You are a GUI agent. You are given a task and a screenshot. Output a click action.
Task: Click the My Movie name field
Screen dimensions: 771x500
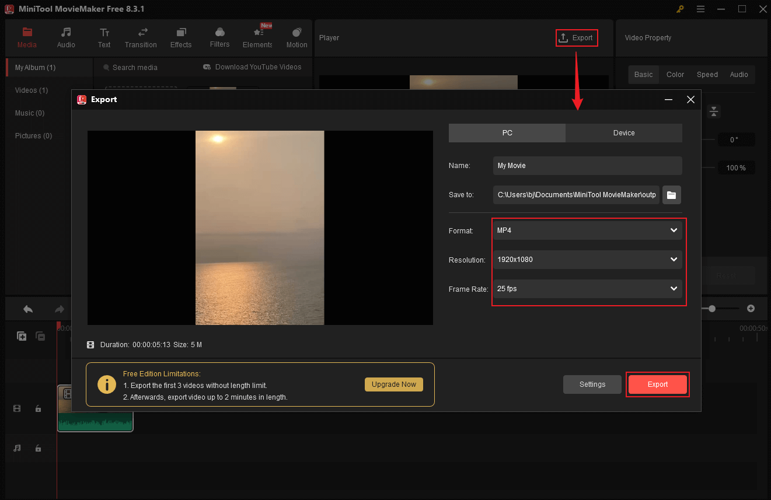[x=587, y=165]
